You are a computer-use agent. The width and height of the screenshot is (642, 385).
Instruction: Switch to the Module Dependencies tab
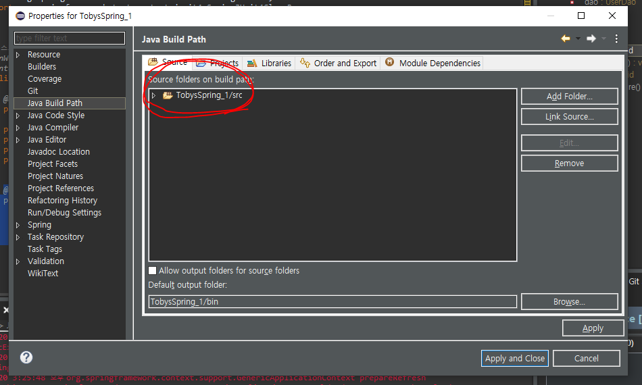click(433, 63)
